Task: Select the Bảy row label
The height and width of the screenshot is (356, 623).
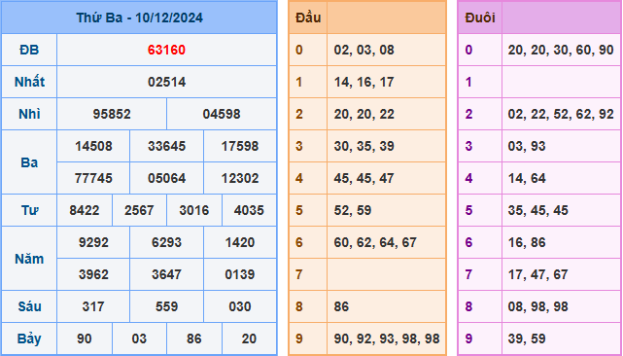Action: [x=29, y=338]
